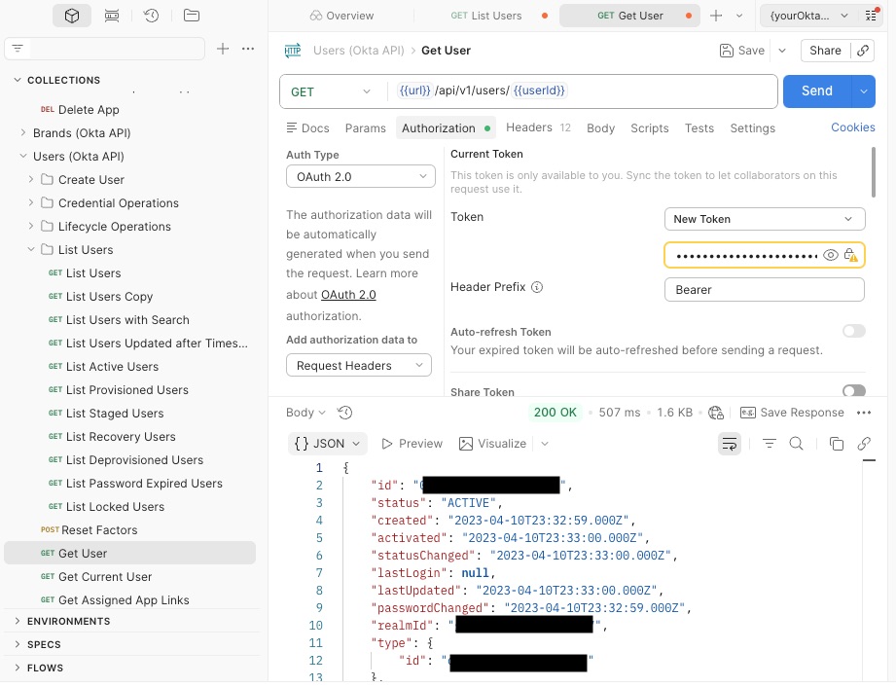Expand the Credential Operations folder

tap(31, 203)
